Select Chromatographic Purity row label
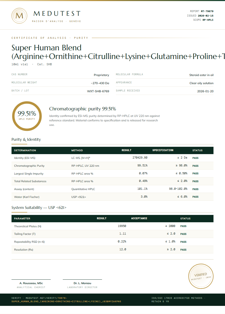 tap(29, 166)
